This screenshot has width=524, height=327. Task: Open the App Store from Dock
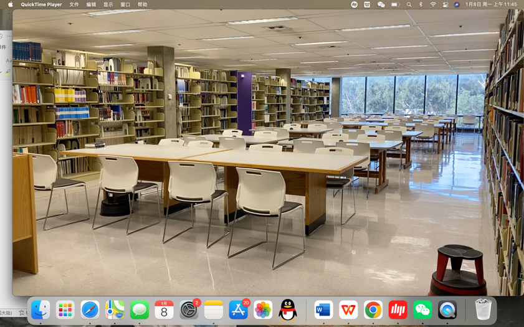click(x=238, y=310)
